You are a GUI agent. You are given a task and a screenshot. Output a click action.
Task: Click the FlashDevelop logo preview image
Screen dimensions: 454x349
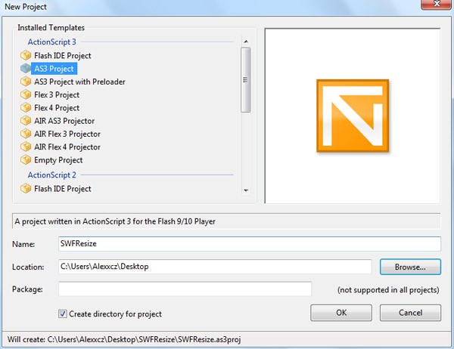(x=353, y=116)
